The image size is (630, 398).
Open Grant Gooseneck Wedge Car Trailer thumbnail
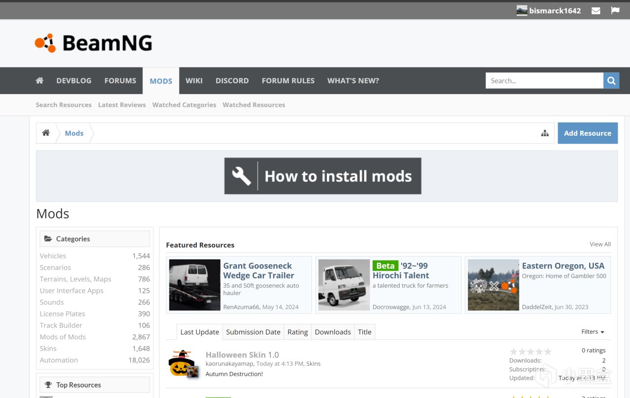(x=194, y=285)
